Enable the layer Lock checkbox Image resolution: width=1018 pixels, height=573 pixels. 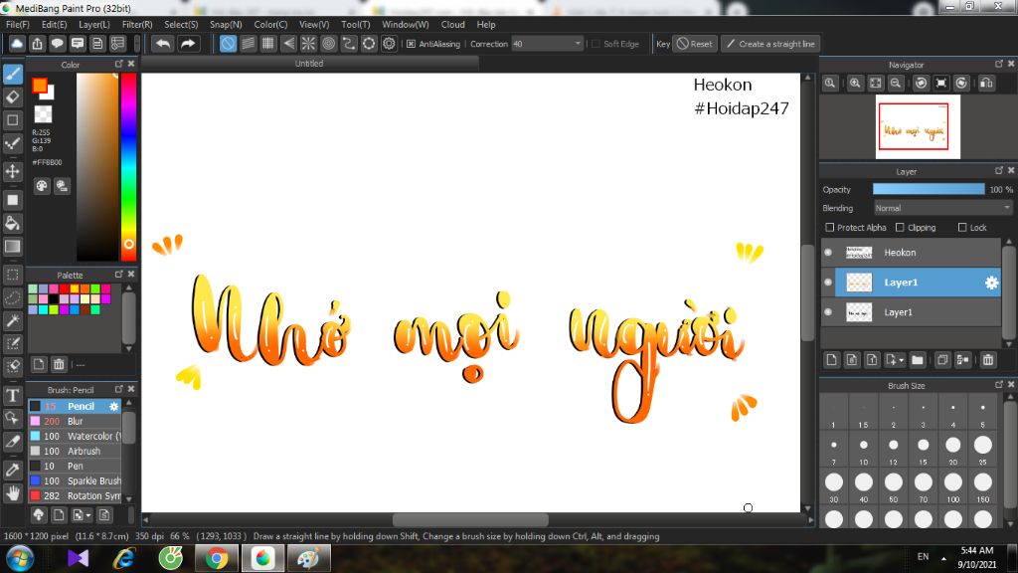(962, 228)
